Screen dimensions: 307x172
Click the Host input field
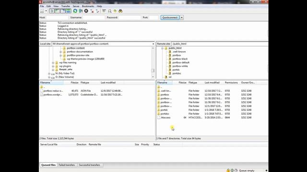point(57,18)
